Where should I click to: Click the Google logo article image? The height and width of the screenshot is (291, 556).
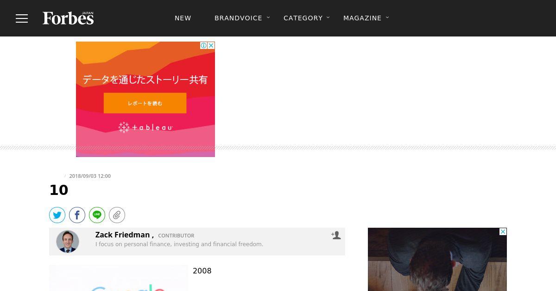[119, 278]
